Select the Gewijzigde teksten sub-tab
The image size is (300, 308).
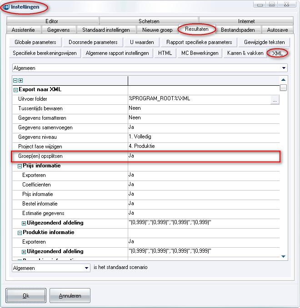pos(265,42)
